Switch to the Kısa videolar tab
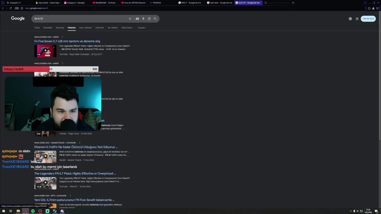The height and width of the screenshot is (214, 381). 85,28
